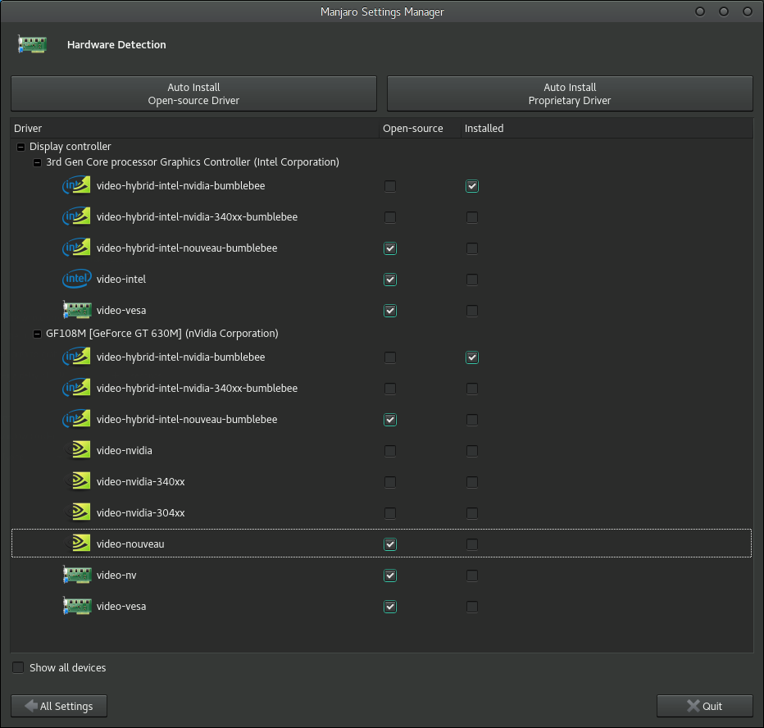Go back to All Settings
This screenshot has height=728, width=764.
click(59, 706)
